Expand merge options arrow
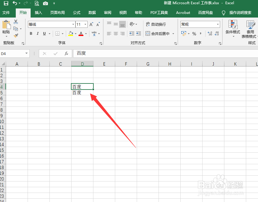The height and width of the screenshot is (202, 258). 173,34
